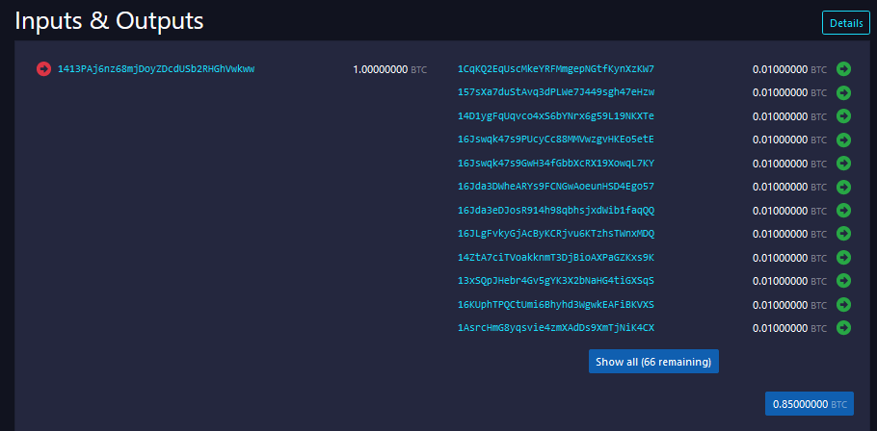Click green arrow for output 16Jda3DWheARYs9FCNGwAoeunHSD4Ego57
The image size is (877, 431).
coord(843,187)
